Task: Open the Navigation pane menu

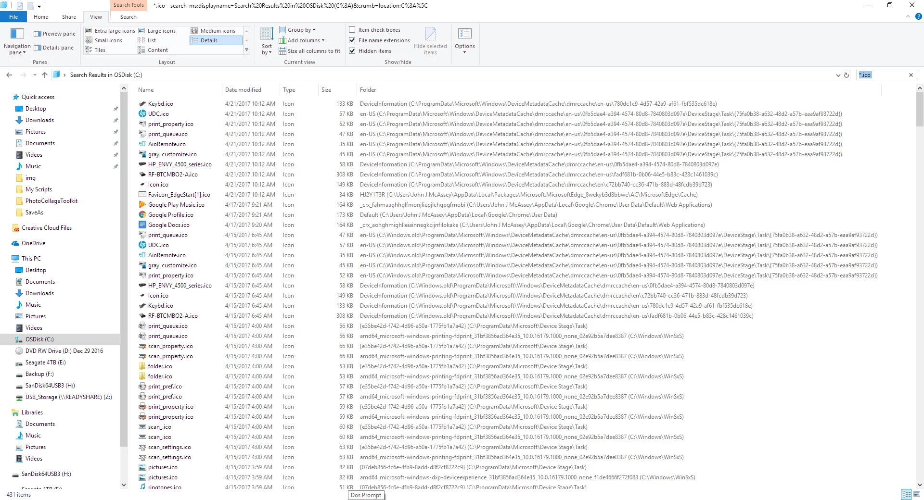Action: (17, 41)
